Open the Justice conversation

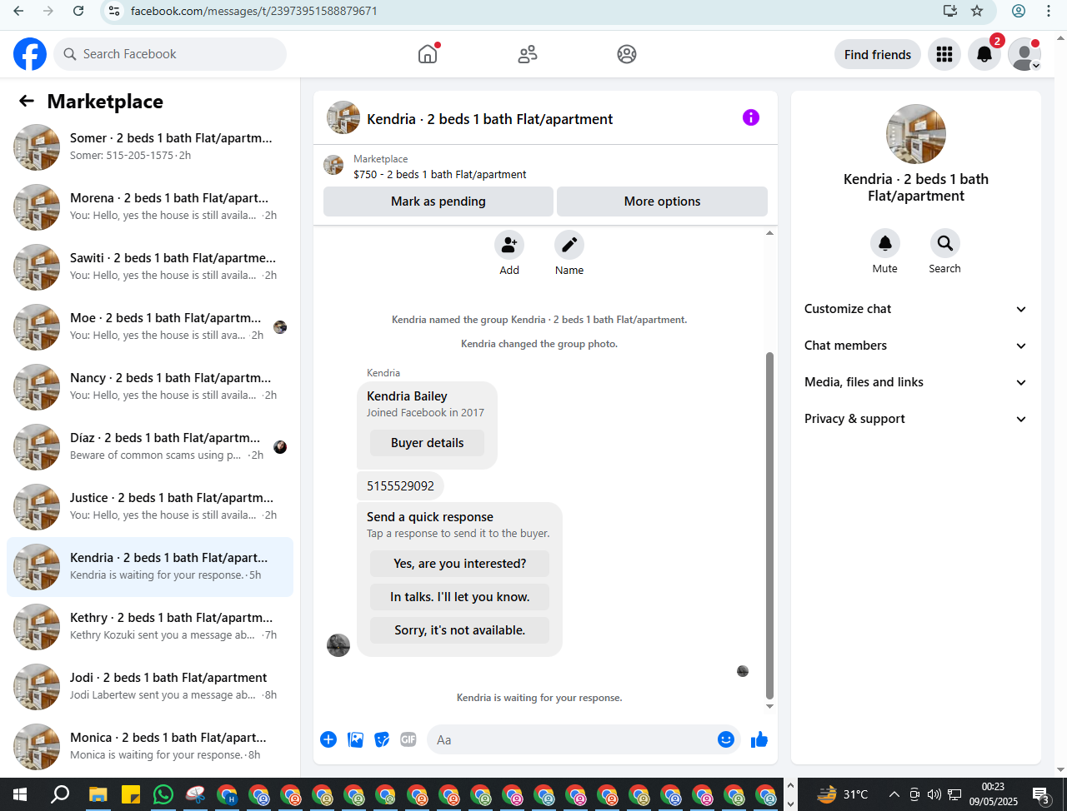coord(150,507)
